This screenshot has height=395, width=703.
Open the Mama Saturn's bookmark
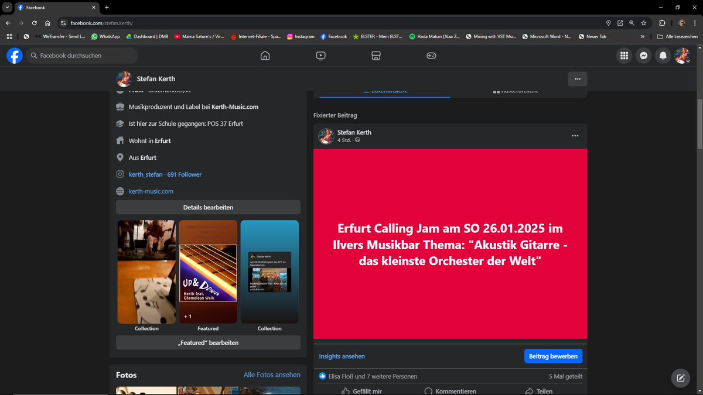coord(200,36)
